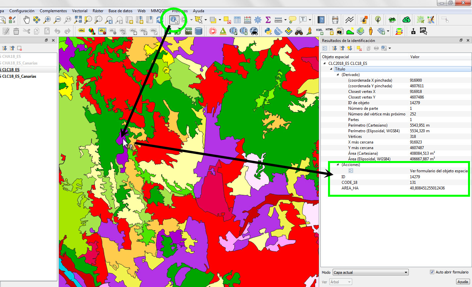Click the Ayuda button in results panel
The height and width of the screenshot is (287, 472).
[x=462, y=282]
